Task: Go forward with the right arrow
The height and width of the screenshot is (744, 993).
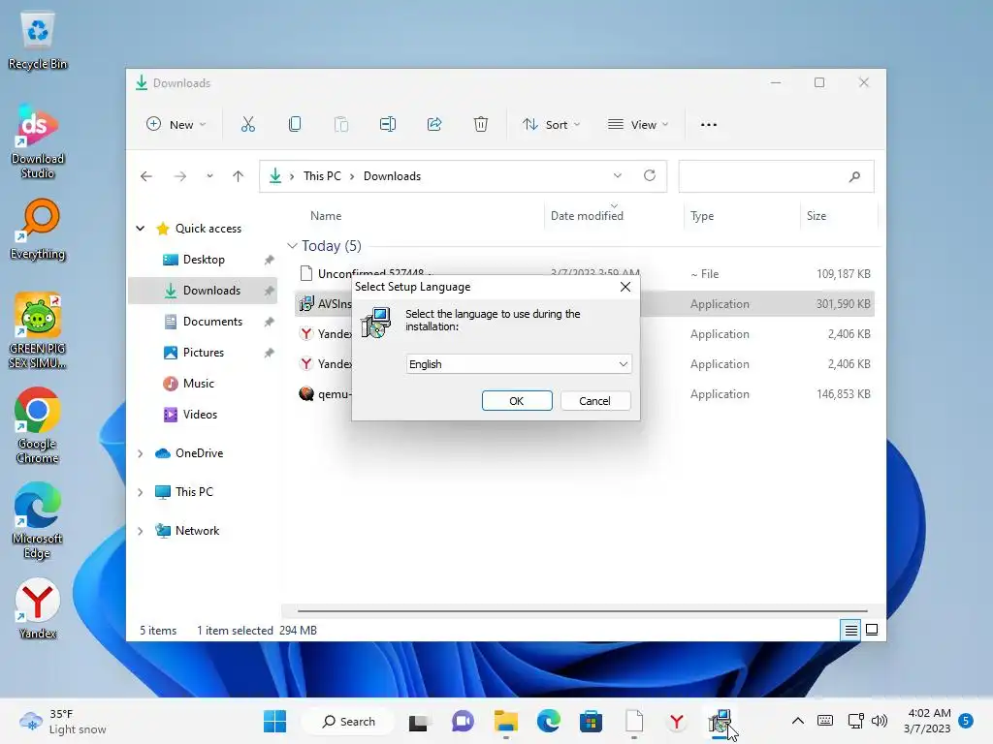Action: click(x=180, y=176)
